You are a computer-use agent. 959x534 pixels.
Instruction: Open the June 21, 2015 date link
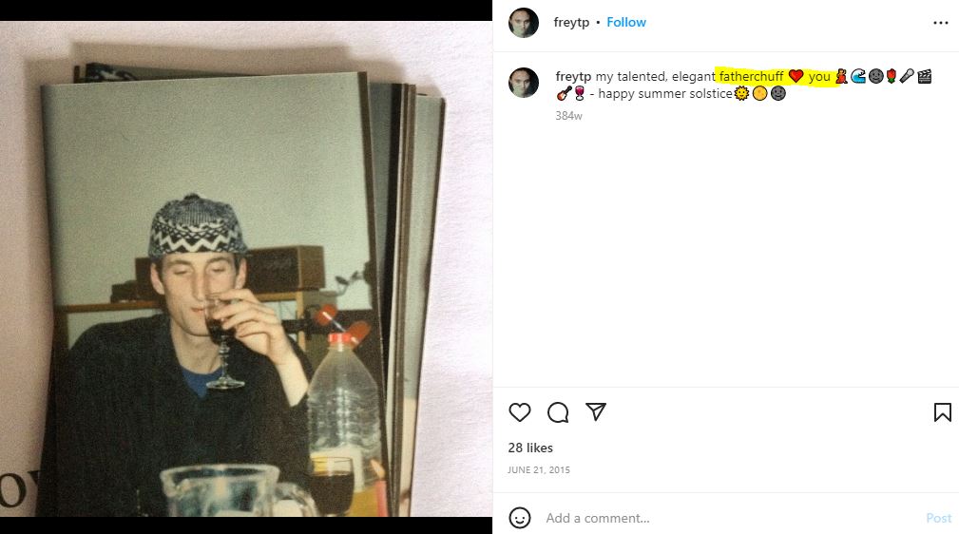click(539, 469)
